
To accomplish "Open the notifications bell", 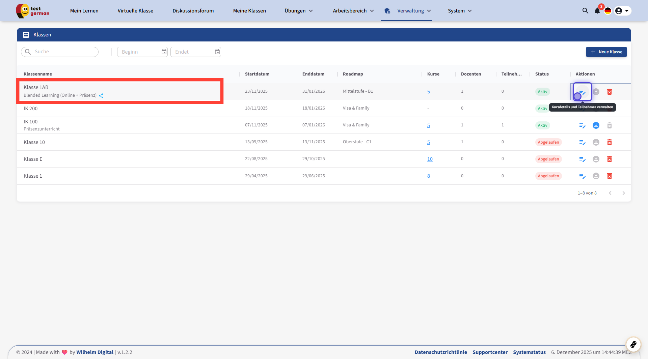I will [x=597, y=11].
